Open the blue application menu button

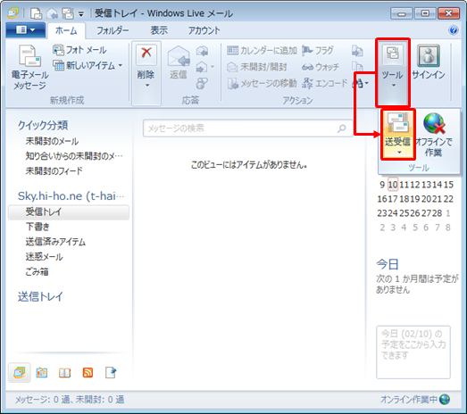pyautogui.click(x=25, y=29)
